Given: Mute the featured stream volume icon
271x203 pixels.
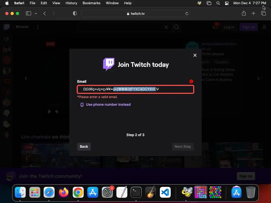Looking at the screenshot, I should (x=57, y=112).
